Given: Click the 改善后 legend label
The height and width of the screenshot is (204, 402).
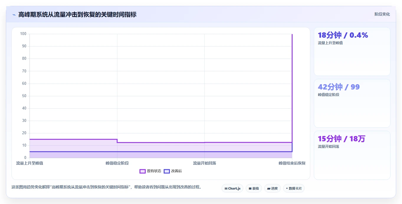Looking at the screenshot, I should (176, 171).
